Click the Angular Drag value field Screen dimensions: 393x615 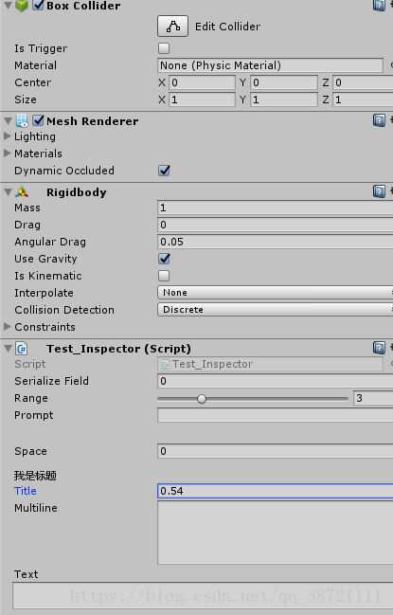[x=275, y=242]
